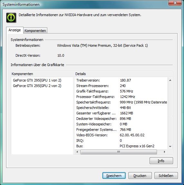
Task: Click the horizontal scrollbar thumb
Action: pos(119,152)
